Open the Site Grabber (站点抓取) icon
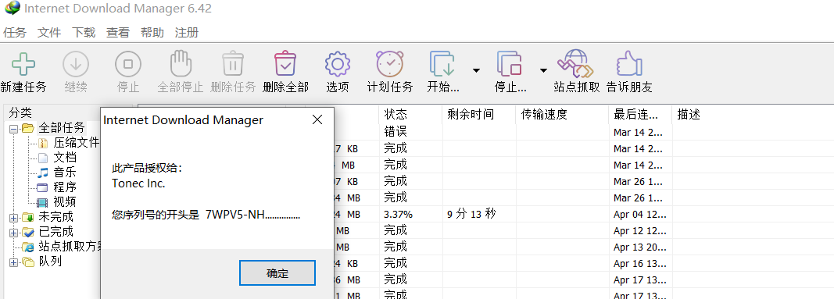This screenshot has height=299, width=834. [575, 64]
